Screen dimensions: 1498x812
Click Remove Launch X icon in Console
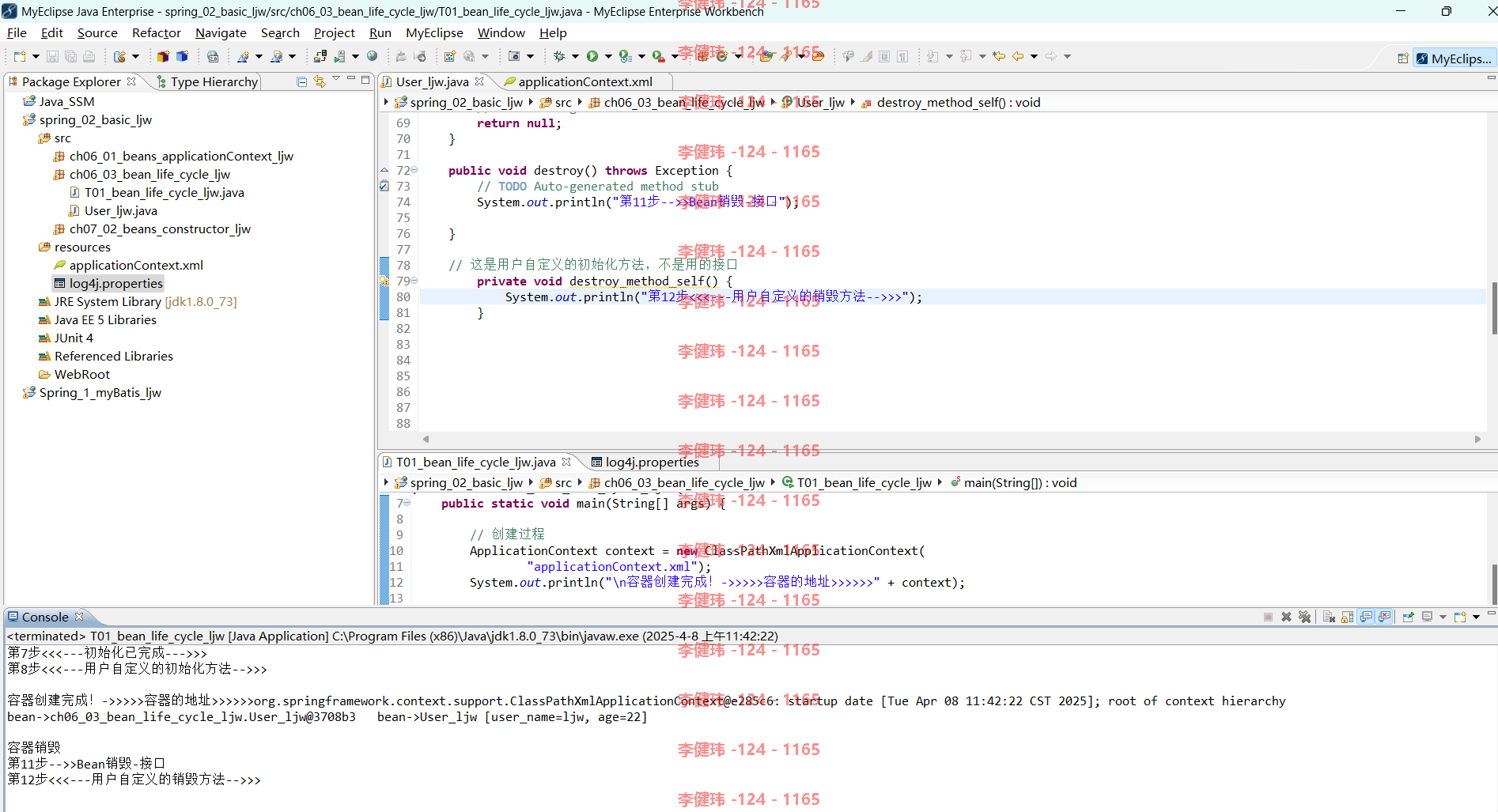tap(1286, 617)
